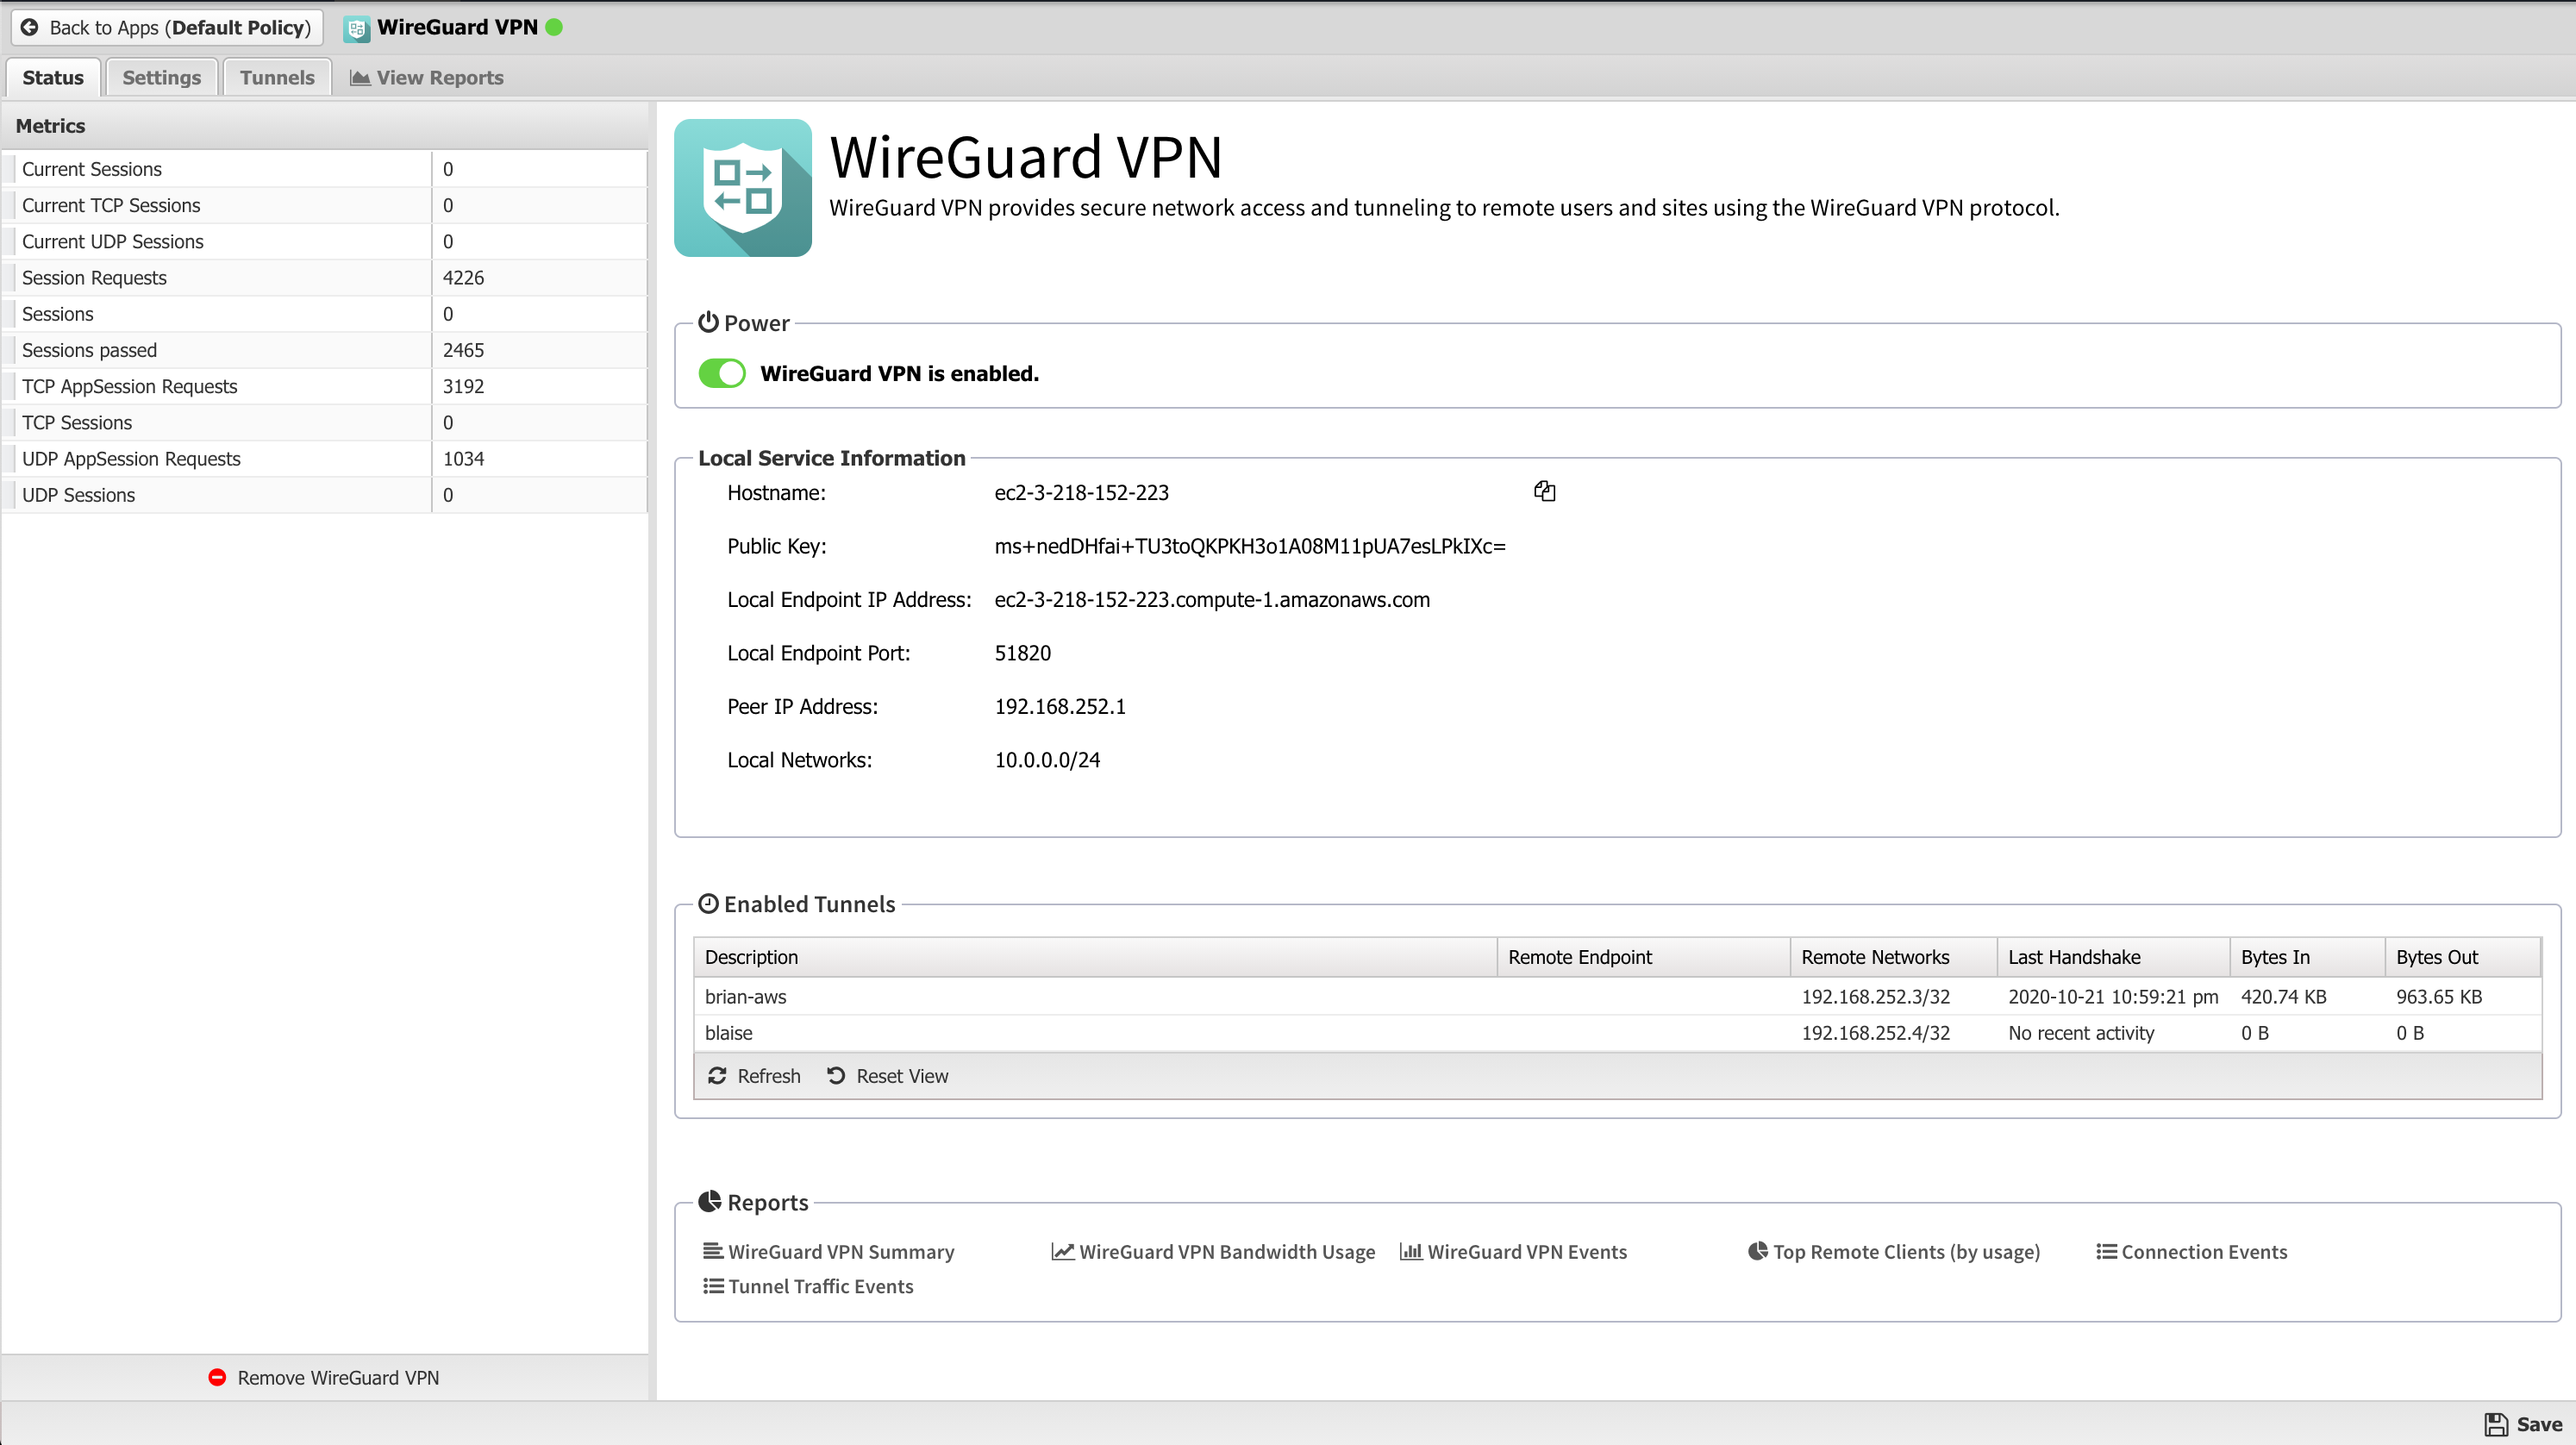Click the WireGuard VPN header app icon
Screen dimensions: 2576x1445
pyautogui.click(x=357, y=28)
